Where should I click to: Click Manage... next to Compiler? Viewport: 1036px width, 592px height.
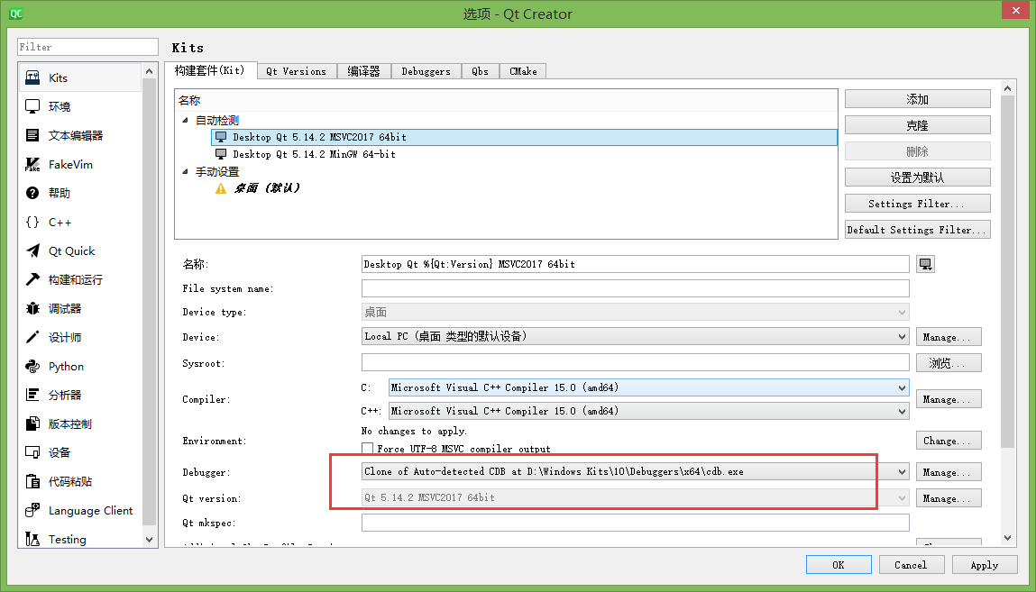pyautogui.click(x=949, y=399)
